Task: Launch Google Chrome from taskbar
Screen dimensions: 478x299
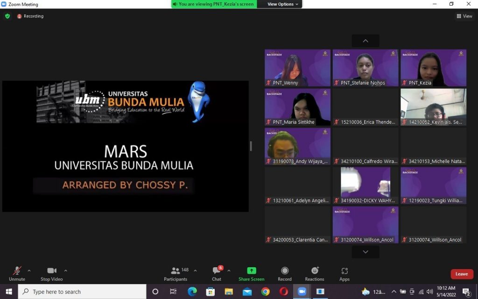Action: pos(265,292)
